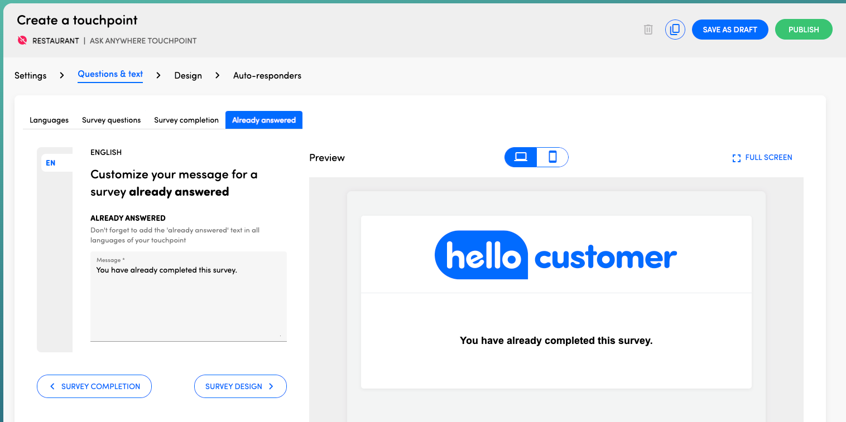This screenshot has width=846, height=422.
Task: Publish the touchpoint
Action: point(804,30)
